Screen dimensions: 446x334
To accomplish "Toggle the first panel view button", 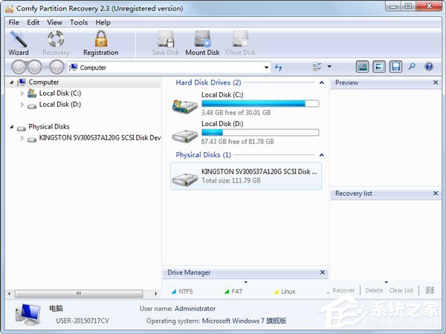I will 362,67.
